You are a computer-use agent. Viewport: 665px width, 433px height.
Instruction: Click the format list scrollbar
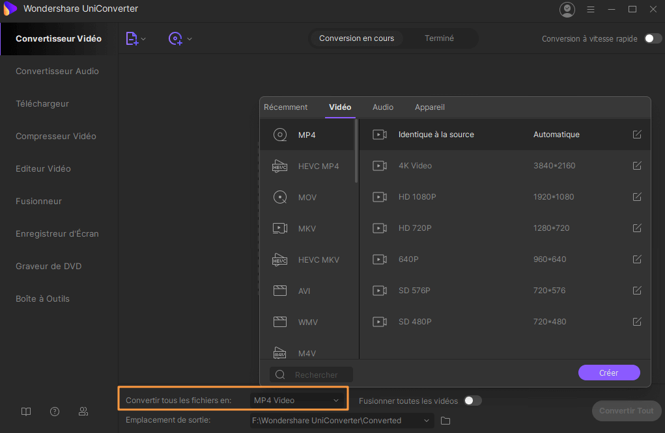pos(356,151)
